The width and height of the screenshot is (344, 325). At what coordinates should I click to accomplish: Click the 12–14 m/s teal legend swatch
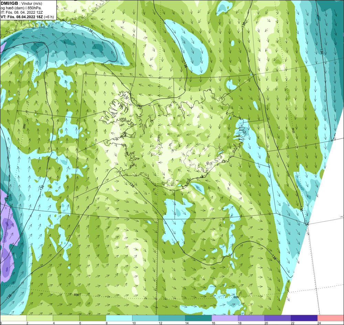click(x=172, y=318)
